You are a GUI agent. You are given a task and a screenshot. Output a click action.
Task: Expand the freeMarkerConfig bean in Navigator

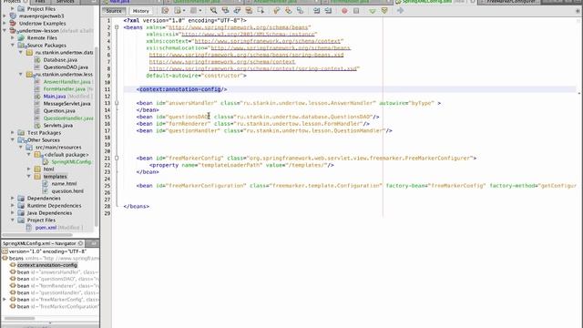click(5, 300)
